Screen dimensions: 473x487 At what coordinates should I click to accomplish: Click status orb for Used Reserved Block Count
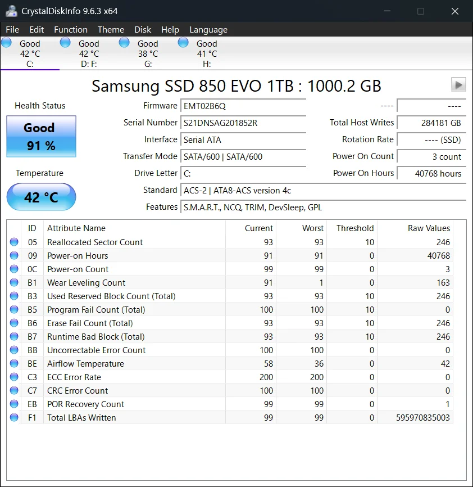(x=14, y=296)
